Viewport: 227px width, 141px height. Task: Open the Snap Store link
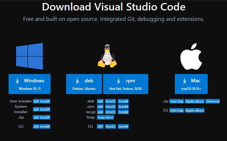pyautogui.click(x=105, y=117)
